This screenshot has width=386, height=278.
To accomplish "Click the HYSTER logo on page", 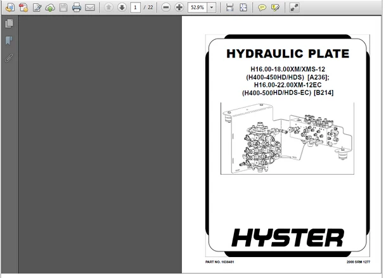I will (288, 237).
